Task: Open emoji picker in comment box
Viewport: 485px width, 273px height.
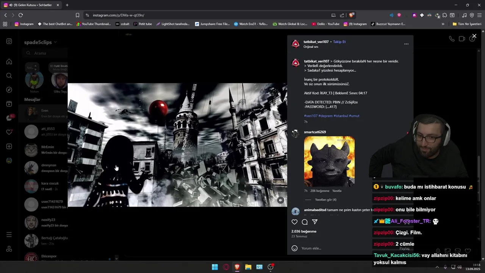Action: coord(294,248)
